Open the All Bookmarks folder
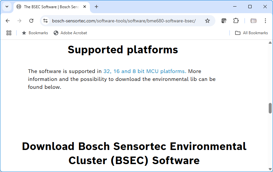Viewport: 273px width, 172px height. point(252,33)
